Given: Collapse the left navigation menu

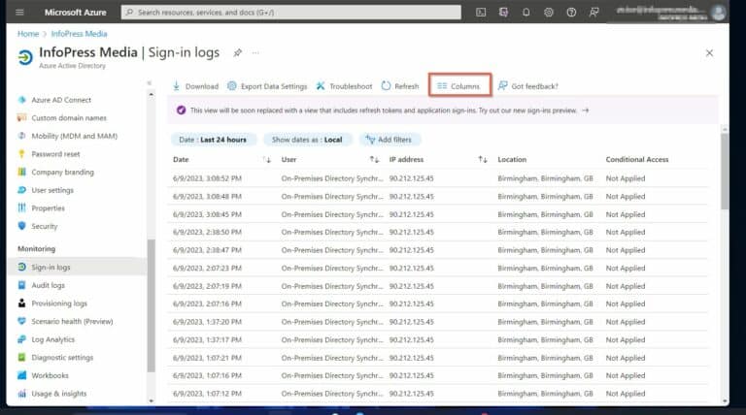Looking at the screenshot, I should coord(150,83).
